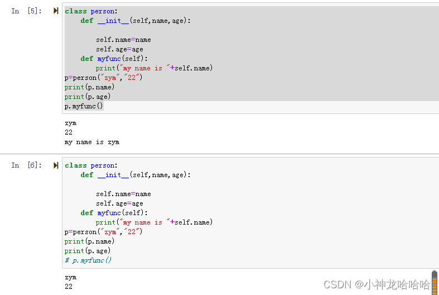Click 'def myfunc(self):' line in cell 5
This screenshot has width=439, height=295.
click(114, 59)
